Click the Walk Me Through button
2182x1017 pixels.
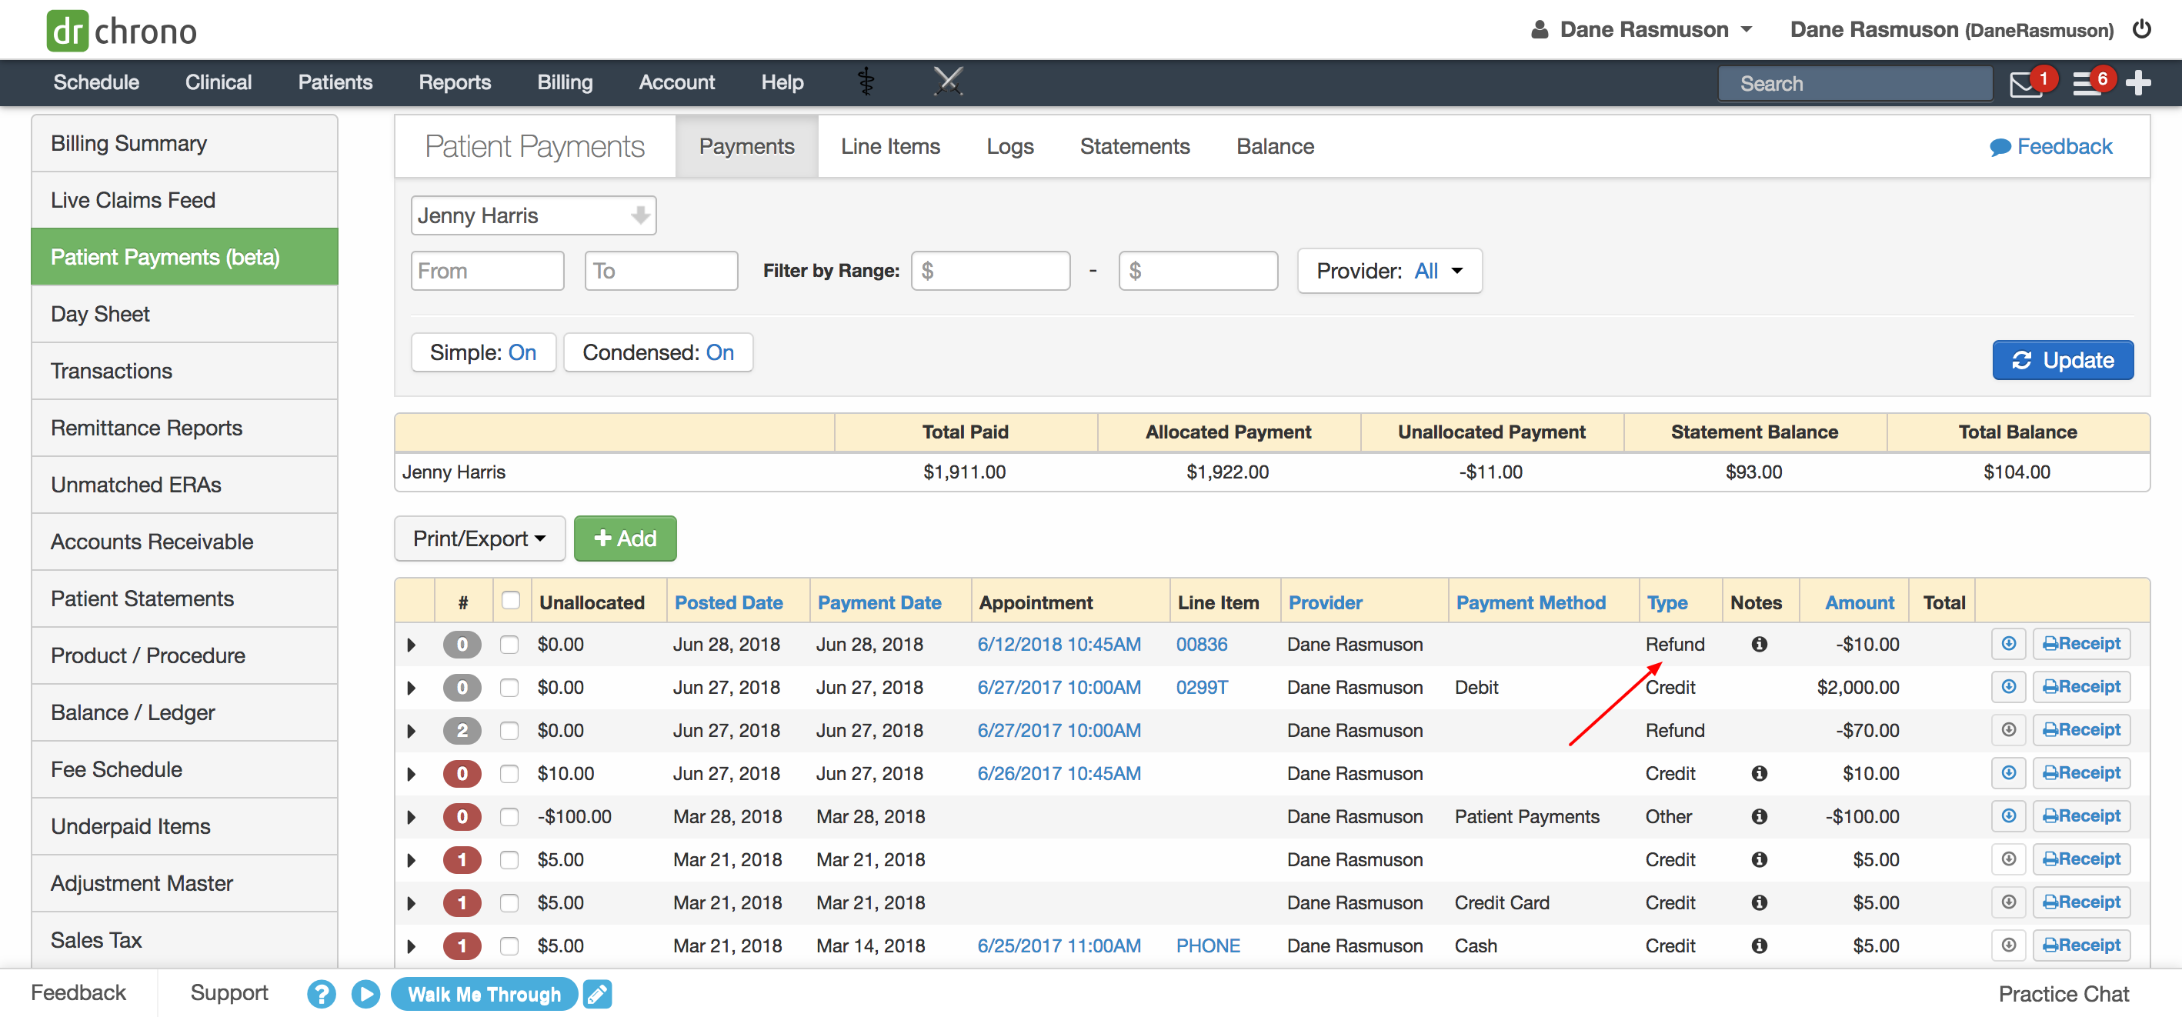pyautogui.click(x=485, y=994)
